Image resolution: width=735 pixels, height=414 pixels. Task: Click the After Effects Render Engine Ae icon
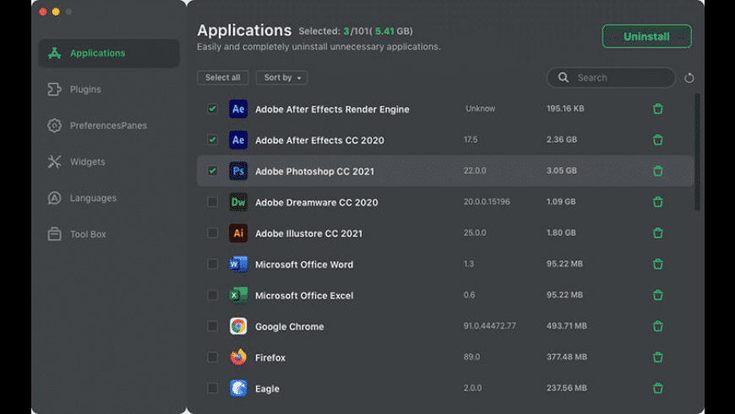tap(238, 109)
